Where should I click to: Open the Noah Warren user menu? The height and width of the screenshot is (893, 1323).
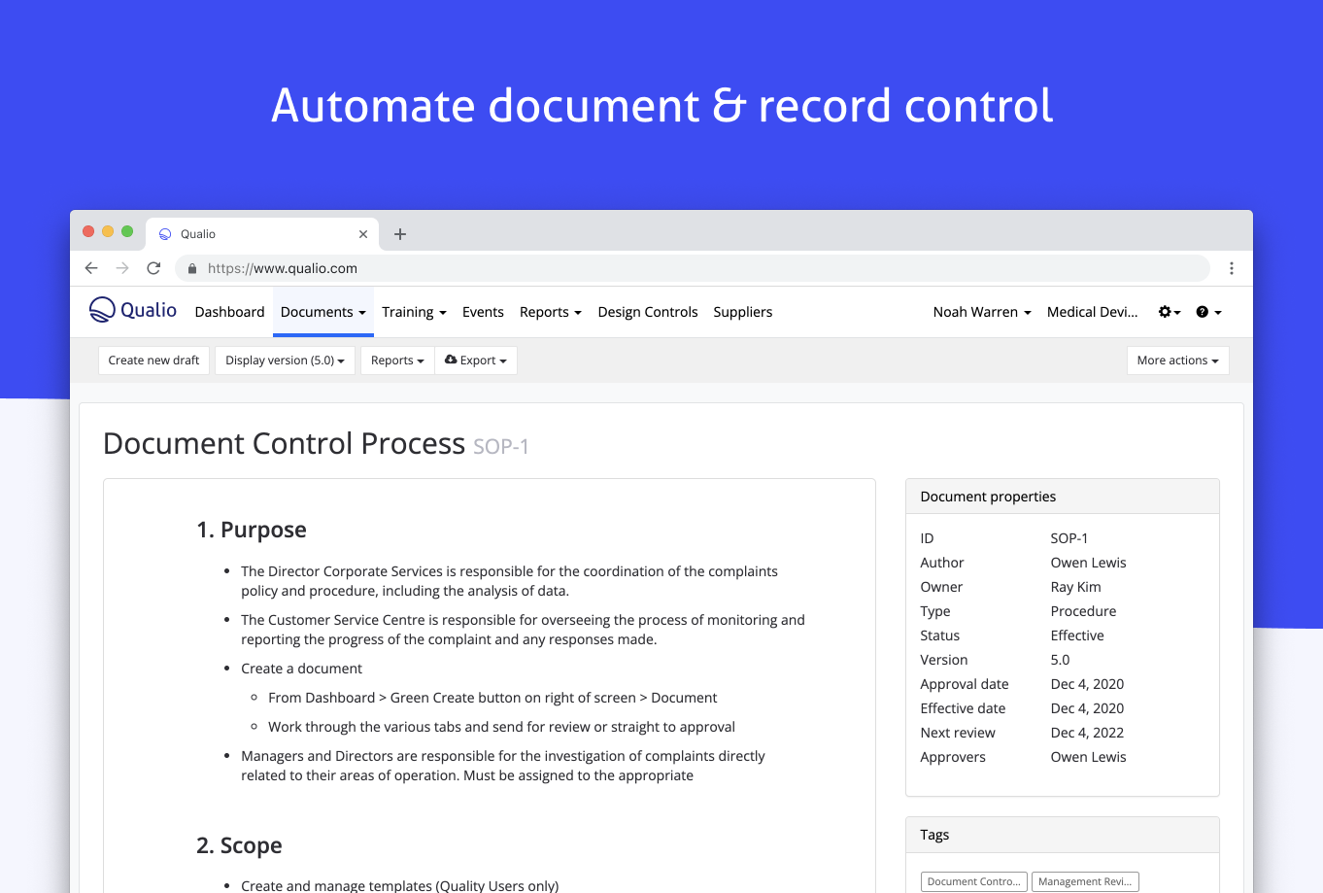pos(982,312)
